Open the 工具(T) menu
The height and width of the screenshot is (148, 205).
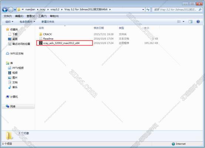[43, 16]
